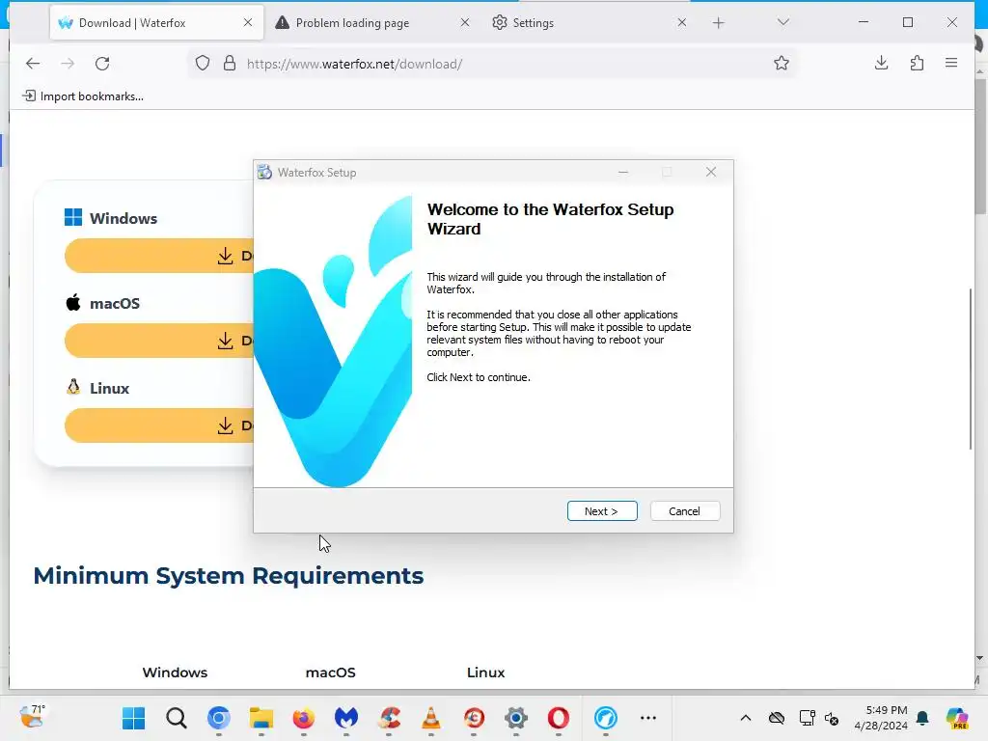988x741 pixels.
Task: Click the Linux download button
Action: (159, 425)
